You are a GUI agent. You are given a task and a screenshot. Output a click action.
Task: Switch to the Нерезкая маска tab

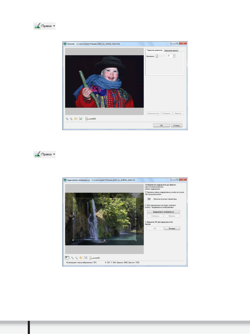[x=171, y=50]
